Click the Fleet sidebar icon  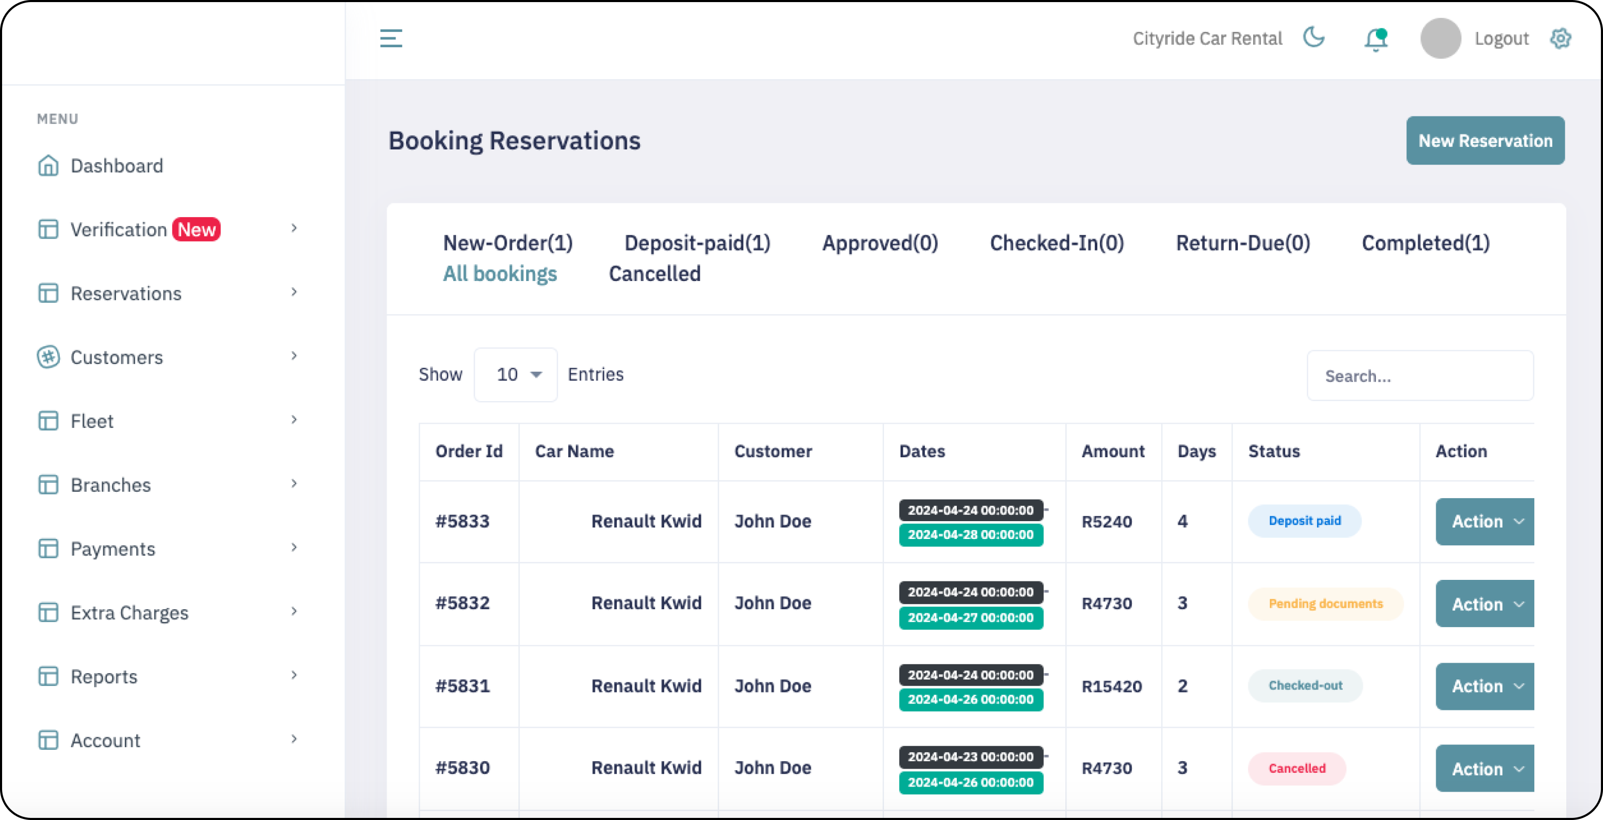pos(48,421)
